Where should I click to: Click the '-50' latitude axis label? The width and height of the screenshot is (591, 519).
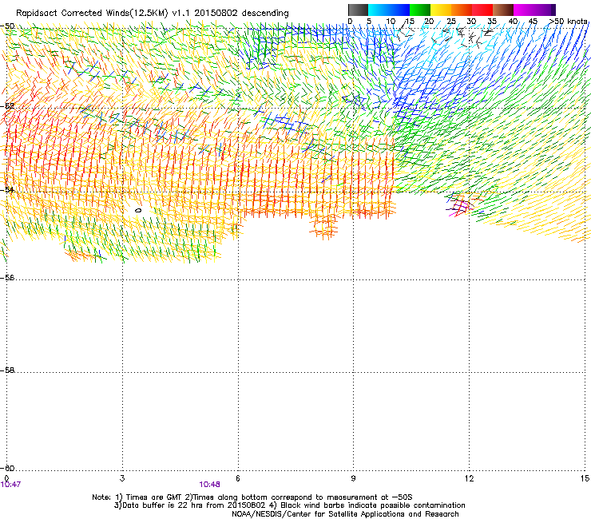click(x=7, y=26)
